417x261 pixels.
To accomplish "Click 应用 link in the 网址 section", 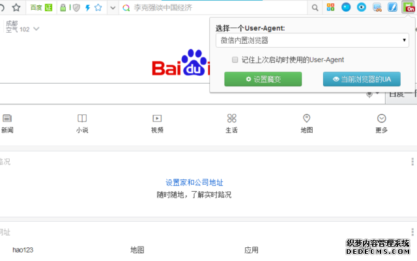I will point(252,250).
